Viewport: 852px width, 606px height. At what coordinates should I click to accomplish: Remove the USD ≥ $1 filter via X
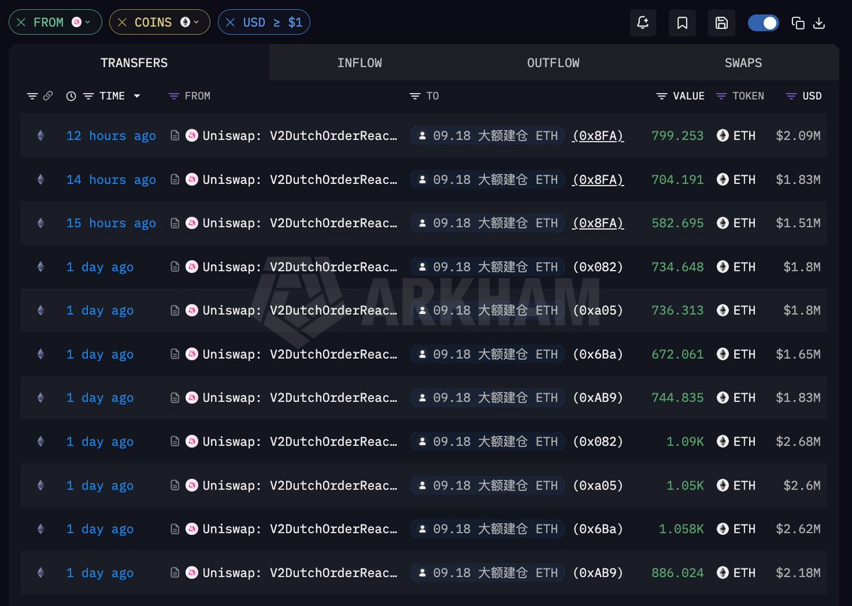[x=230, y=23]
